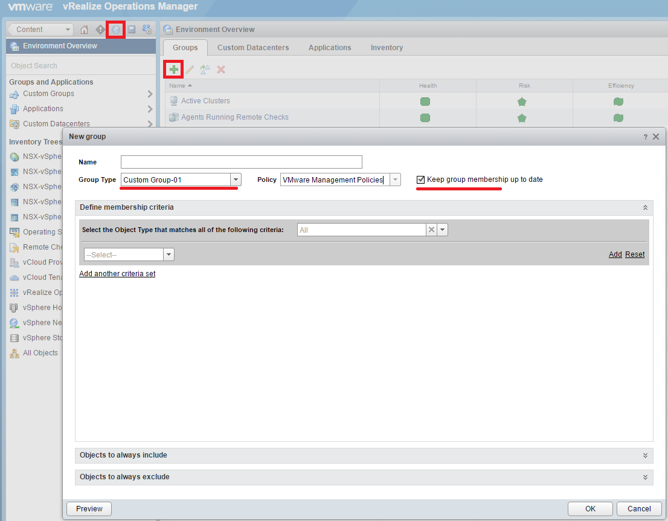Collapse Define membership criteria section
The width and height of the screenshot is (668, 521).
(645, 207)
